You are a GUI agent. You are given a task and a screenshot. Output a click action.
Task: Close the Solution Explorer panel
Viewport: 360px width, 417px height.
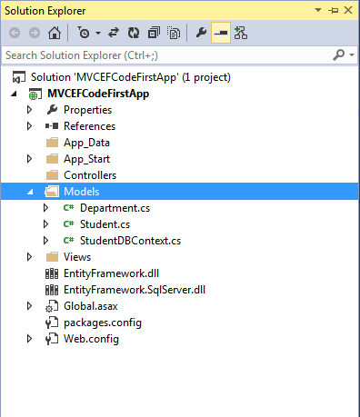(348, 10)
